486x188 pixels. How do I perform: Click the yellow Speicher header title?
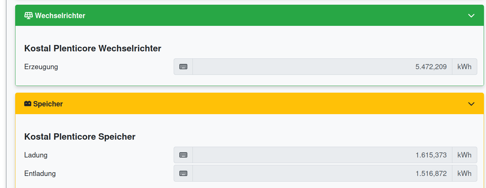48,104
